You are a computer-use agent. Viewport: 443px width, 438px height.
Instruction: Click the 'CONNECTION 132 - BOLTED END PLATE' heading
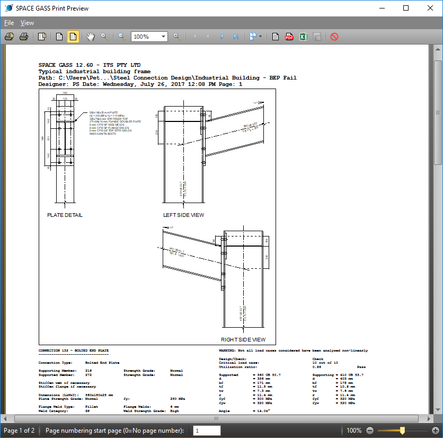(74, 351)
